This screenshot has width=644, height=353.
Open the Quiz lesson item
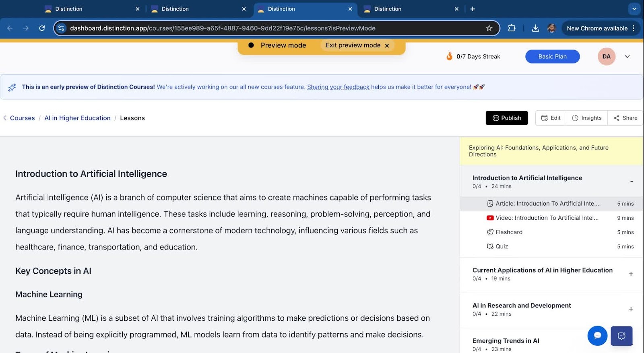coord(502,246)
